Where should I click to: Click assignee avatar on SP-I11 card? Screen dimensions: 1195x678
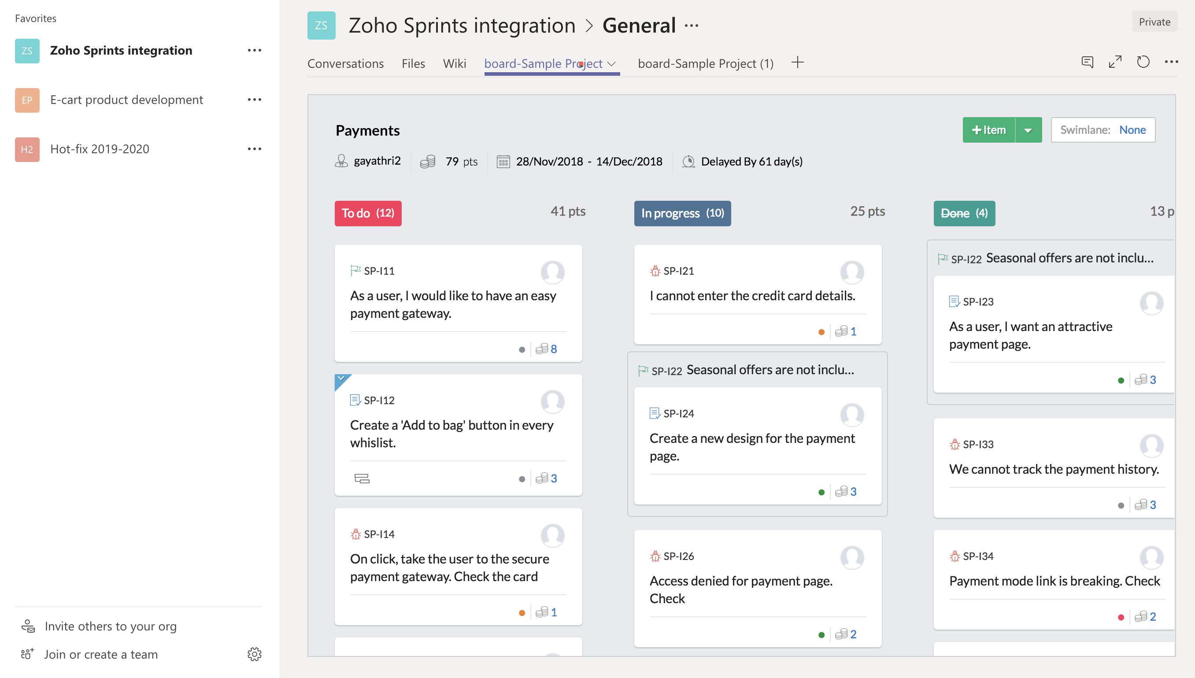(552, 272)
